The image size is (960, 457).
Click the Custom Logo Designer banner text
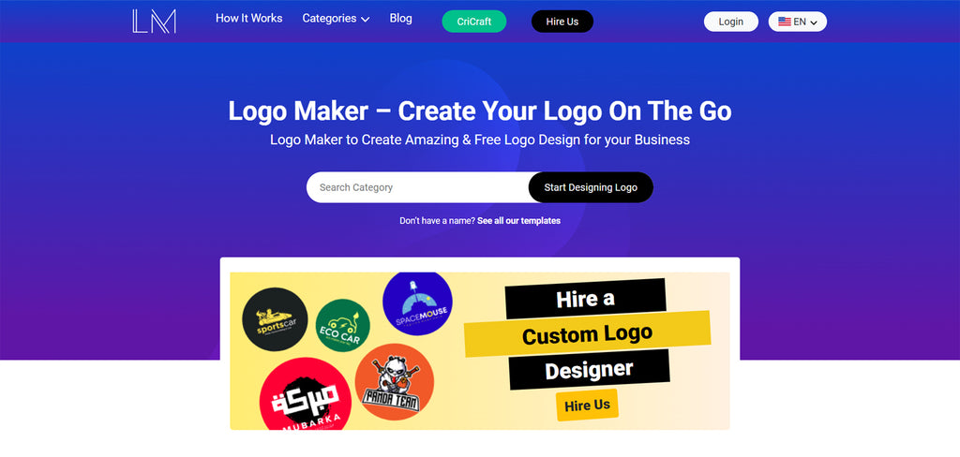coord(587,334)
